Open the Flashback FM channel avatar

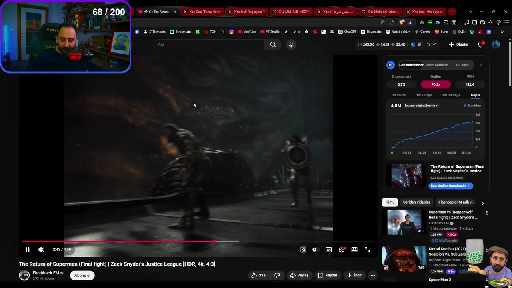[x=24, y=275]
